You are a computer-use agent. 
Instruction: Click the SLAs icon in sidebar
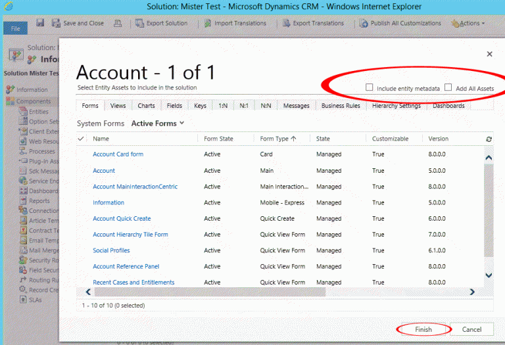(x=23, y=300)
